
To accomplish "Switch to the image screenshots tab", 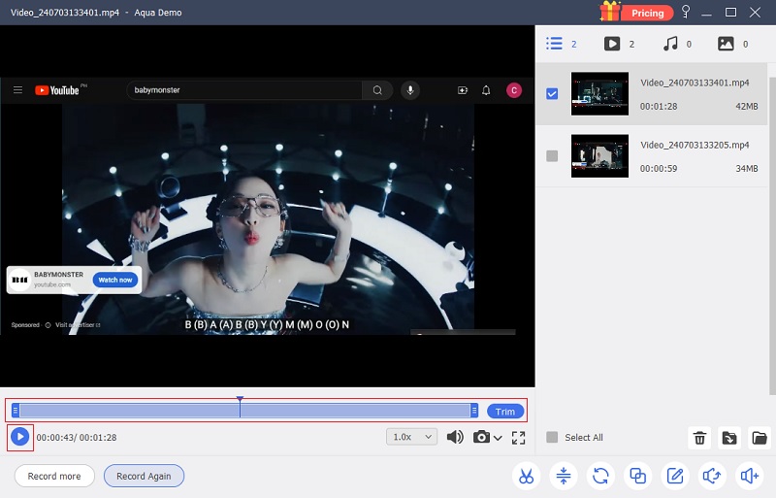I will coord(726,44).
